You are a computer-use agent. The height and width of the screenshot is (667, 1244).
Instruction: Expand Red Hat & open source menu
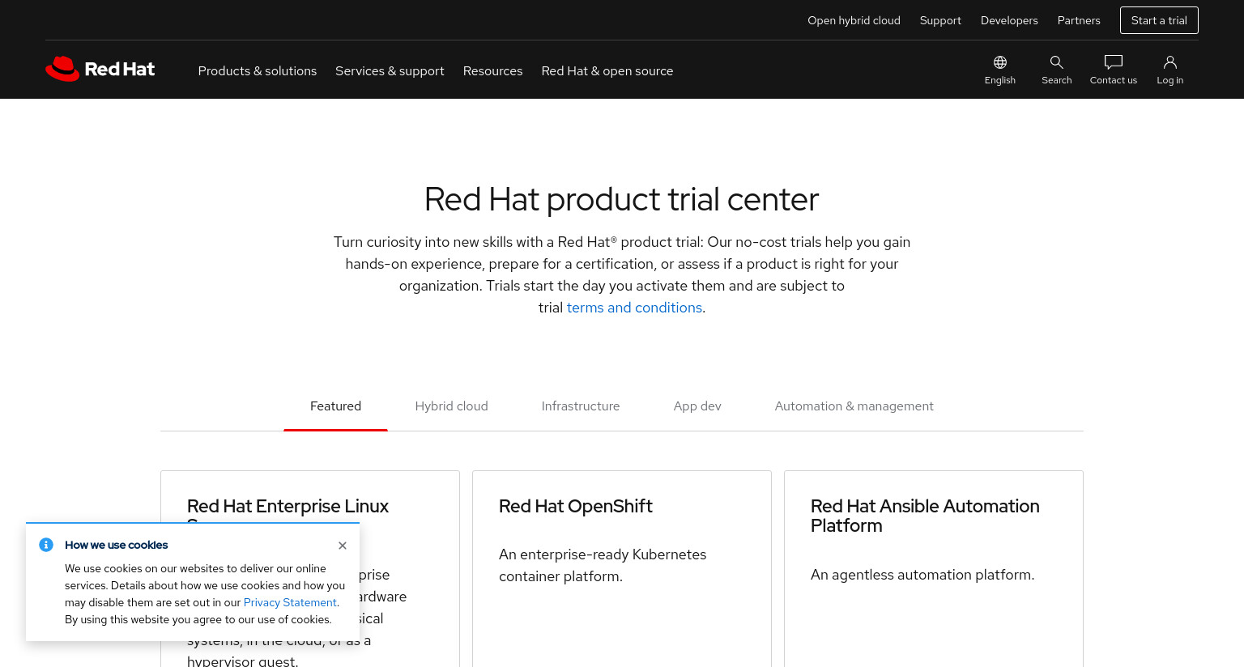pos(607,71)
